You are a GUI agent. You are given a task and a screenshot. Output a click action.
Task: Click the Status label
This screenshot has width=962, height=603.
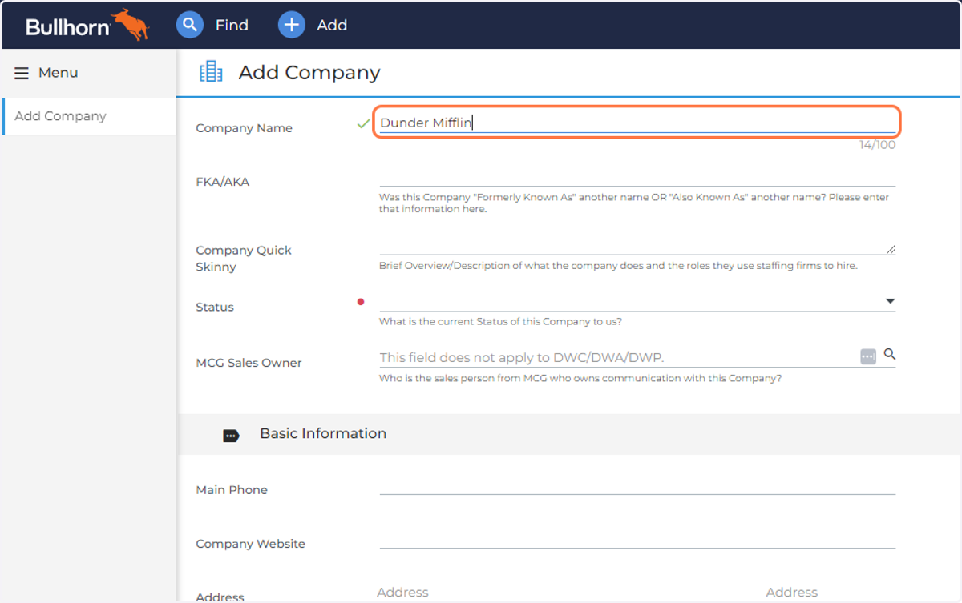[x=215, y=308]
